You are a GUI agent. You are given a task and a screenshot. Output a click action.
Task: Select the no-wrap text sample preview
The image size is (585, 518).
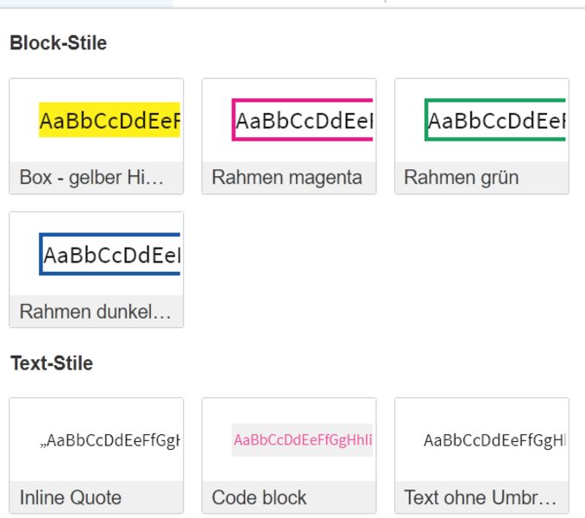(494, 440)
